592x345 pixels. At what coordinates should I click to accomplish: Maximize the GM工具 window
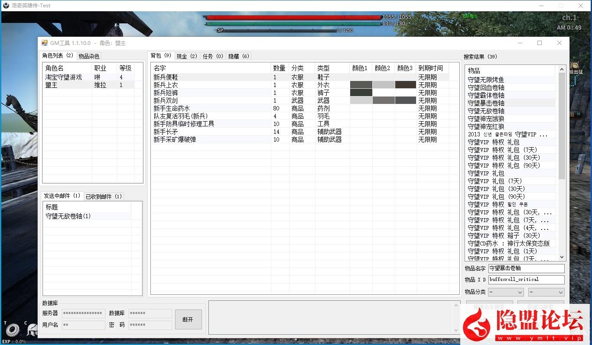[540, 43]
